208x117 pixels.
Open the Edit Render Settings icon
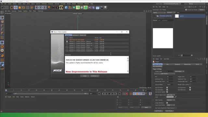coord(61,7)
